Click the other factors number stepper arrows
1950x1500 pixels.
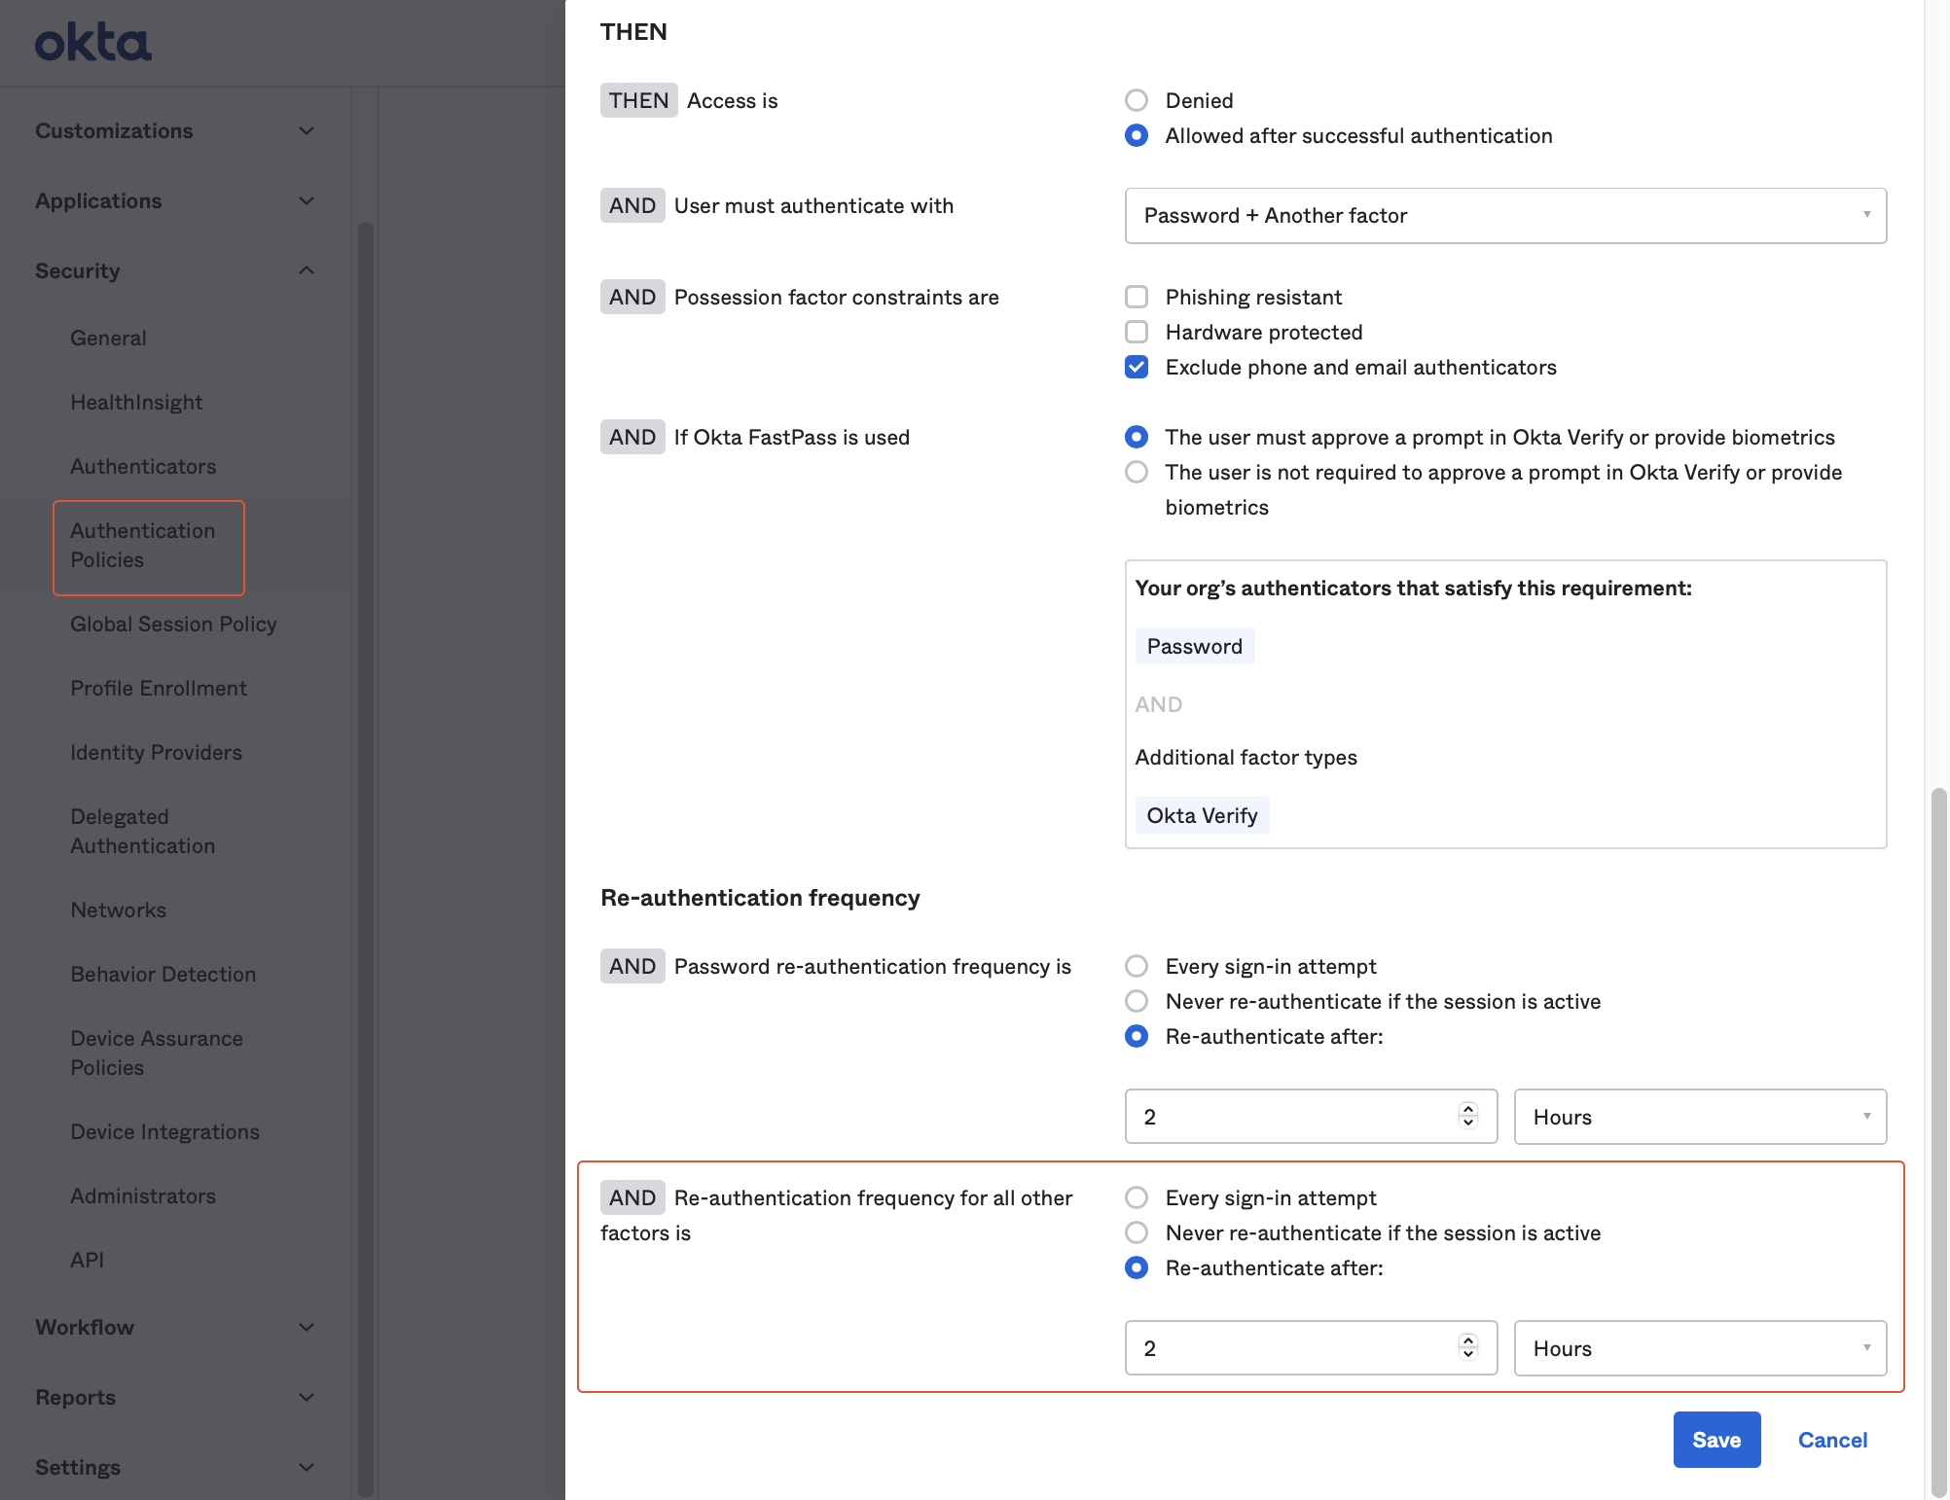click(1468, 1347)
